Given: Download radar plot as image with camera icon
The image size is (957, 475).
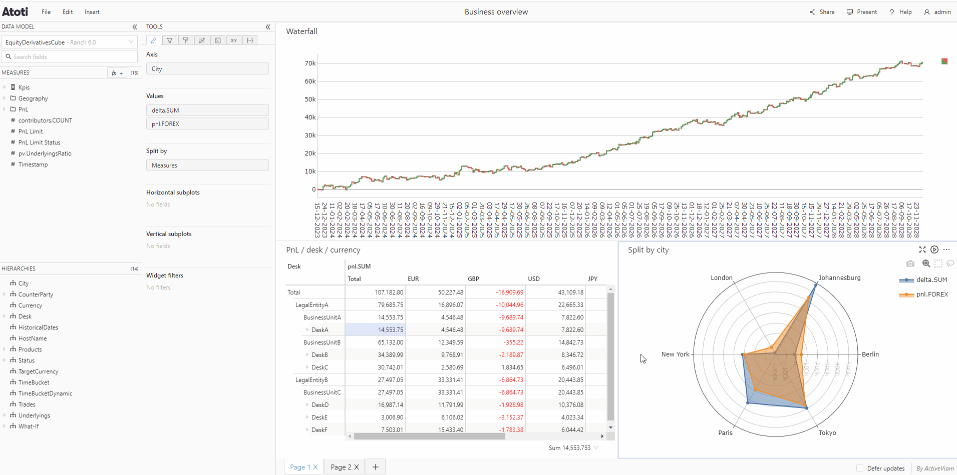Looking at the screenshot, I should pos(910,263).
